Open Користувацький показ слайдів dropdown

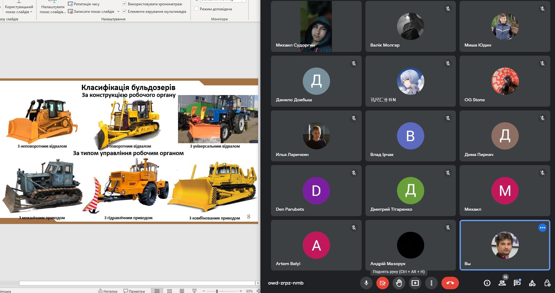click(x=19, y=9)
